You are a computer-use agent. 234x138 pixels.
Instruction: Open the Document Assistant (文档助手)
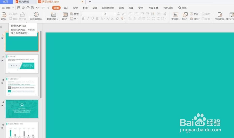pos(220,16)
